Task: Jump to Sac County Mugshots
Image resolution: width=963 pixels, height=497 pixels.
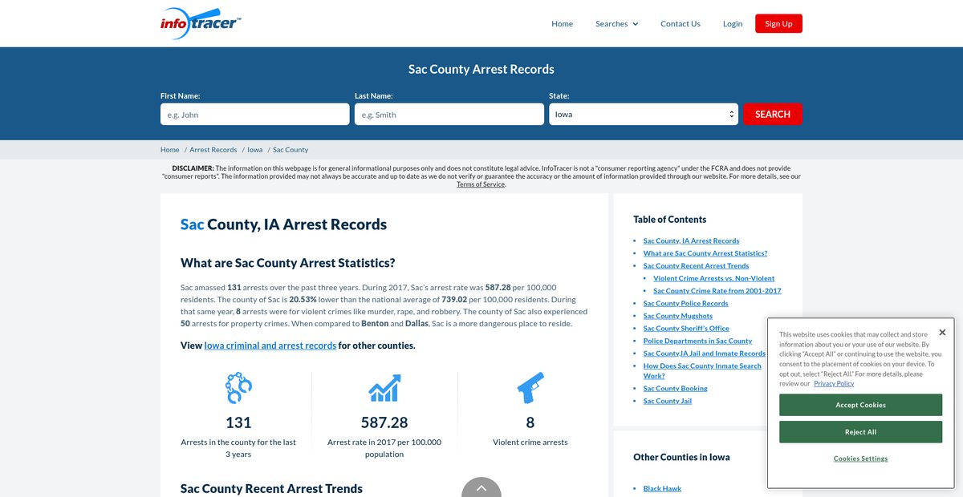Action: [677, 316]
